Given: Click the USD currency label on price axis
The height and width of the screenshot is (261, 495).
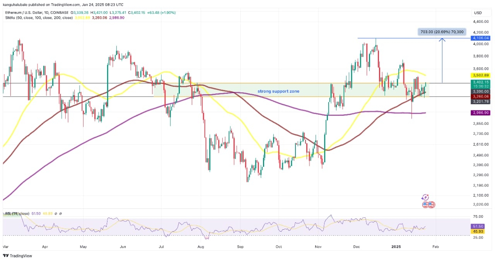Looking at the screenshot, I should [x=478, y=13].
